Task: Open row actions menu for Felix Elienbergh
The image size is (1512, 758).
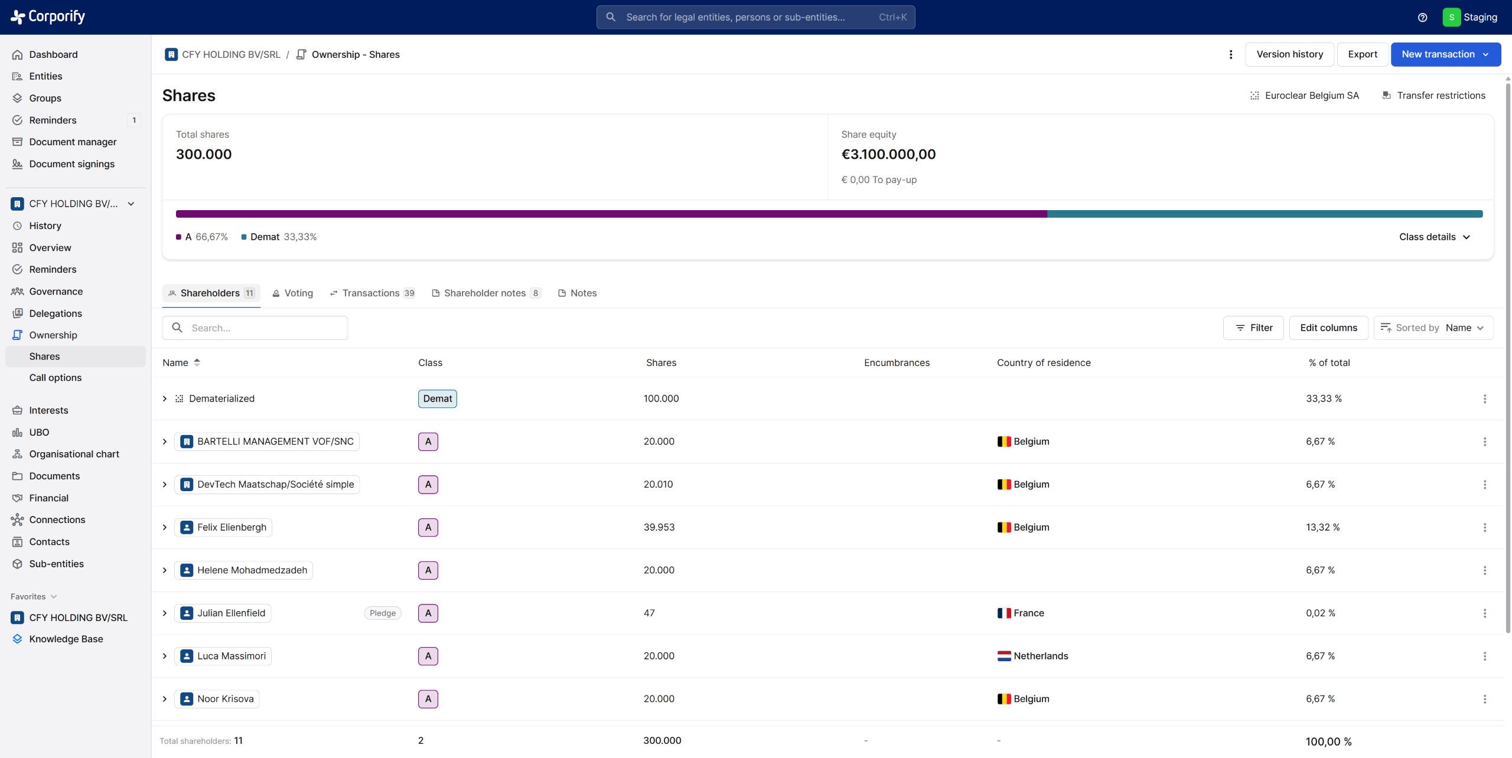Action: click(1484, 527)
